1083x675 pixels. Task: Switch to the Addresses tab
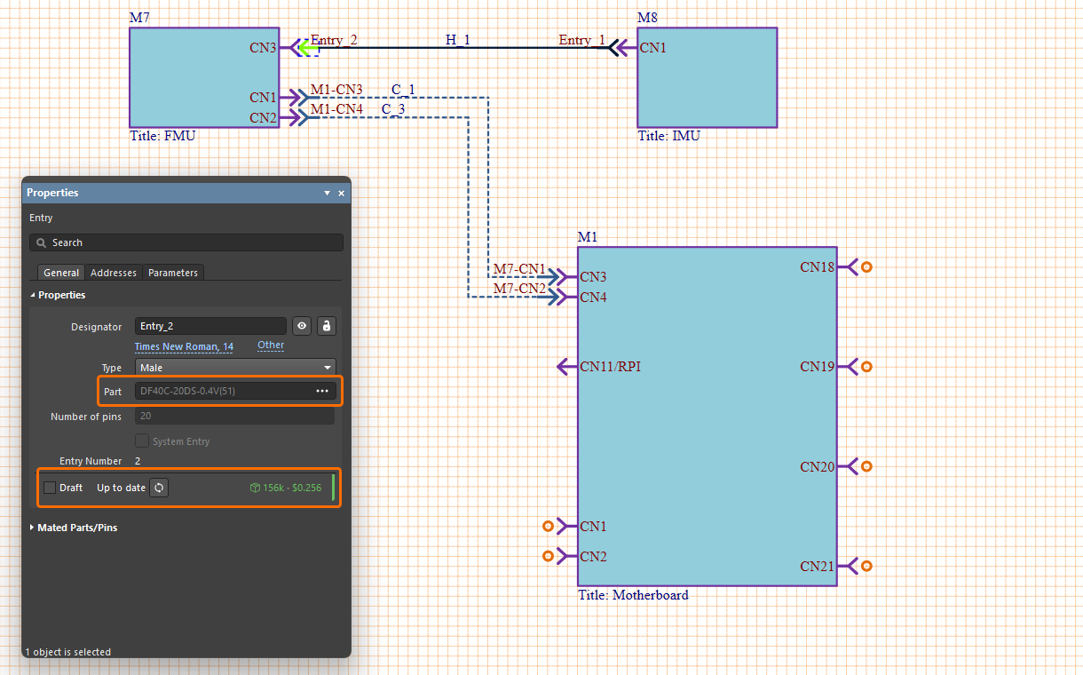coord(113,273)
